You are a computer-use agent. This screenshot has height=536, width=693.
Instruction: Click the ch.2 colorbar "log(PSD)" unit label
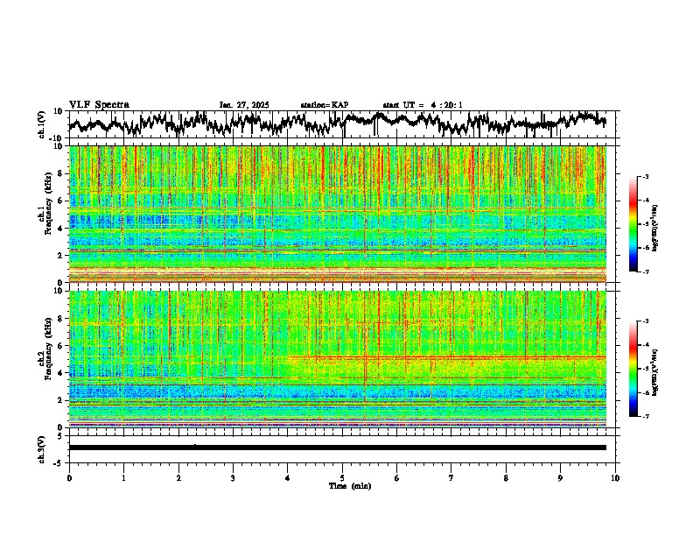[655, 373]
